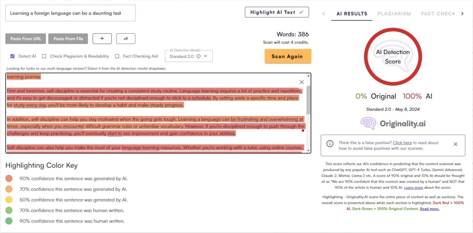Uncheck the Detect AI checkbox
This screenshot has width=473, height=233.
[13, 56]
